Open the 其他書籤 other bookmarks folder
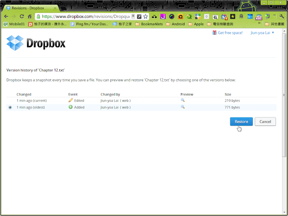288x216 pixels. pyautogui.click(x=274, y=24)
